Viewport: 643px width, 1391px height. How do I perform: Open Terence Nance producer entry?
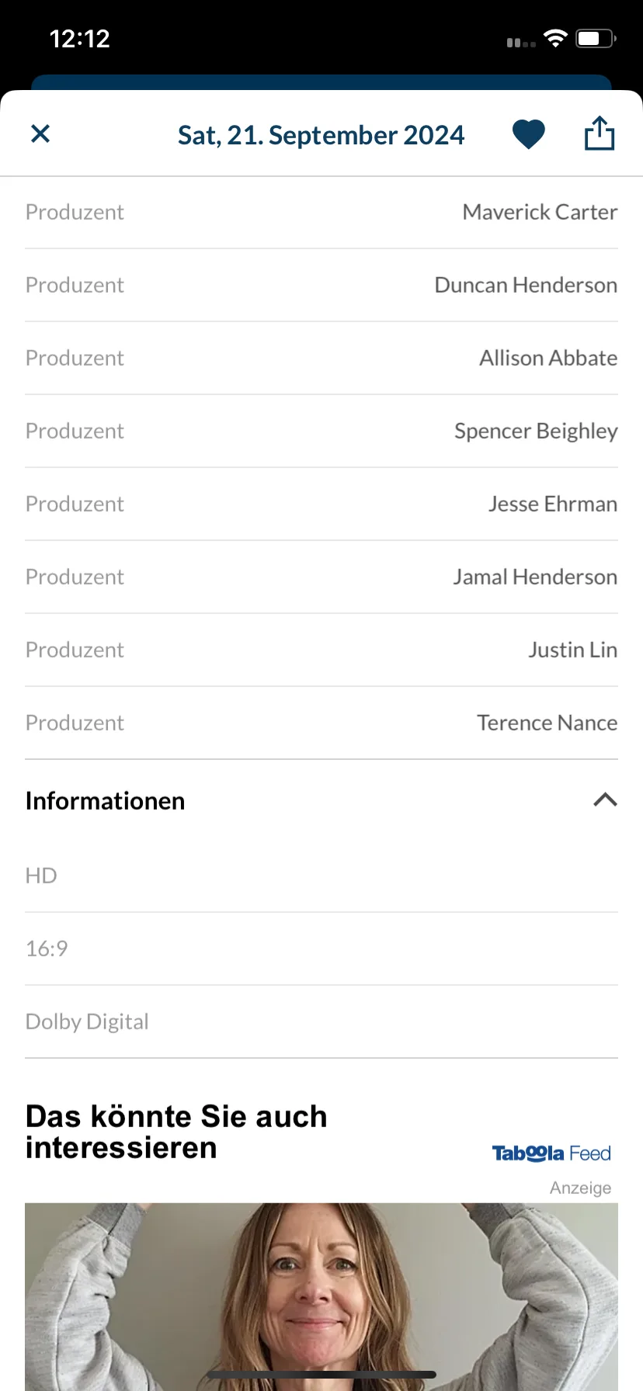pos(321,723)
